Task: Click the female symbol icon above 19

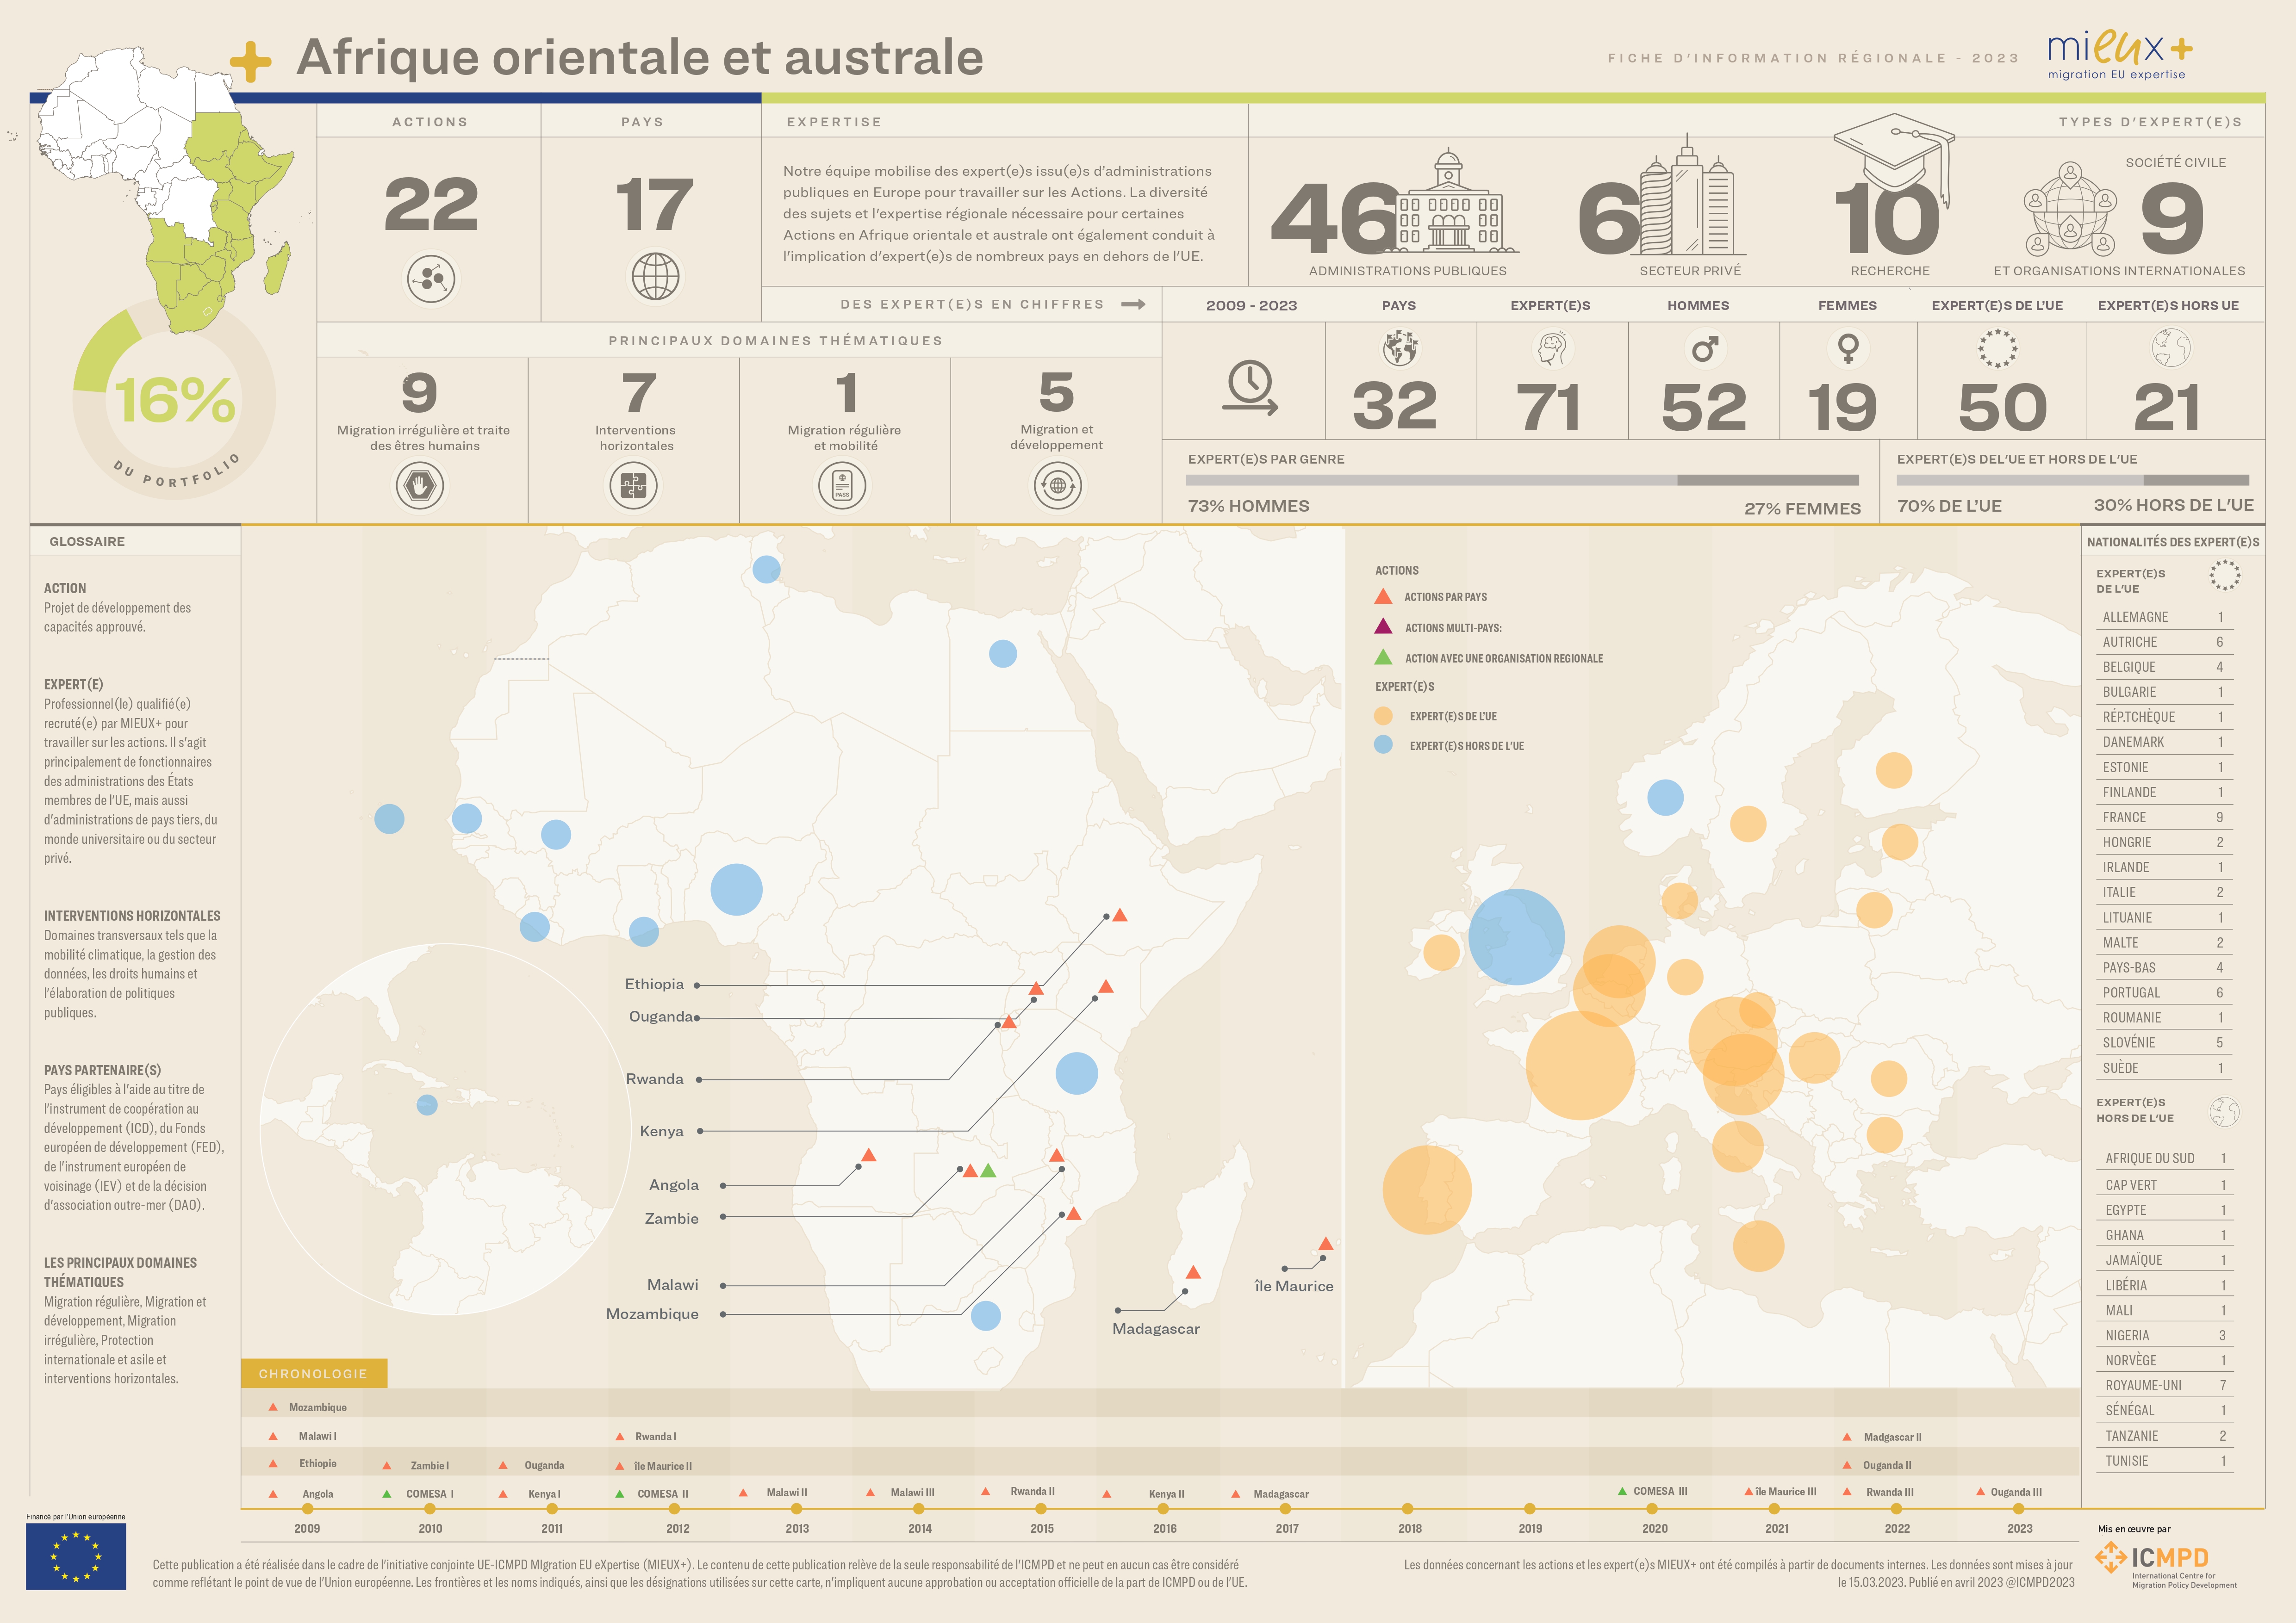Action: pyautogui.click(x=1848, y=349)
